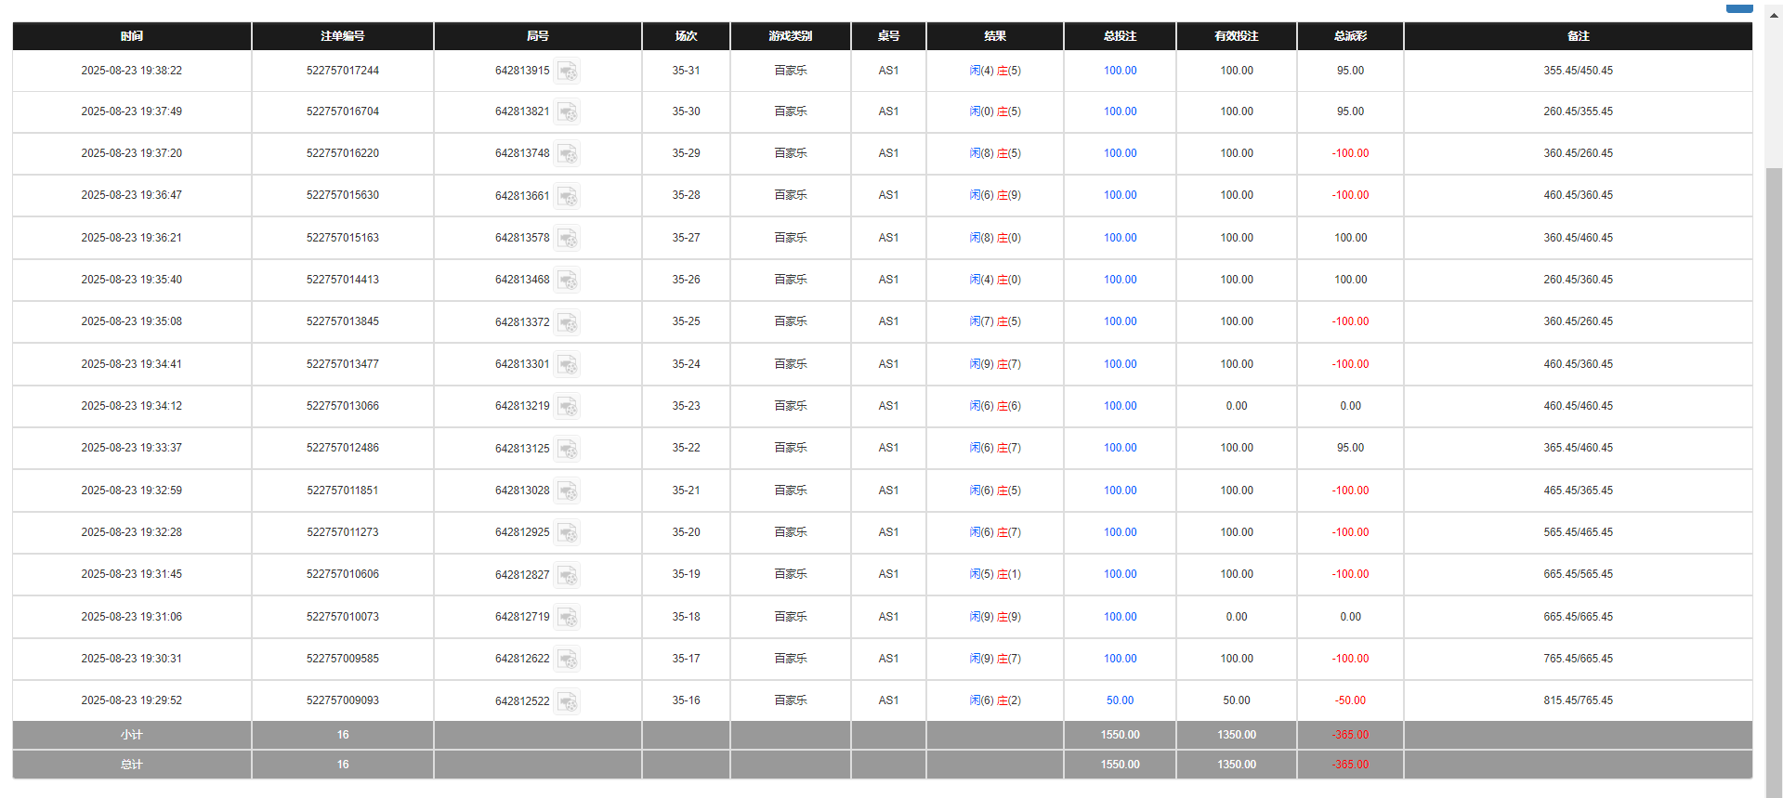View replay video for round 642812522
The image size is (1783, 798).
click(x=567, y=701)
